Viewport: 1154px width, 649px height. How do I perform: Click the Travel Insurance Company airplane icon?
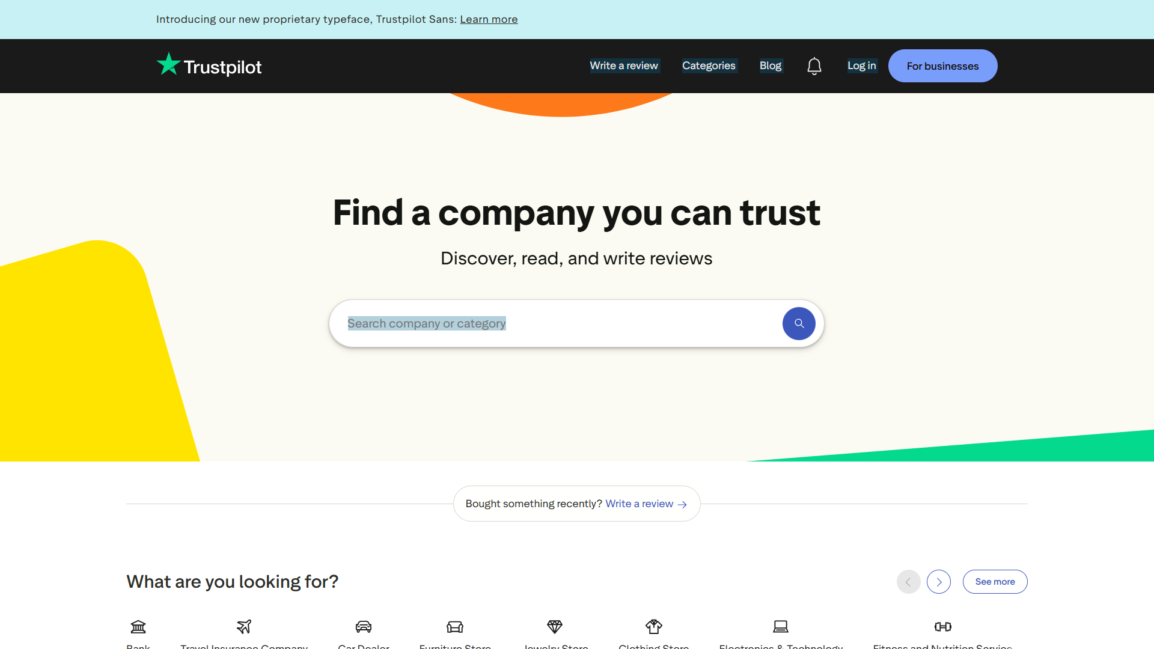tap(243, 626)
